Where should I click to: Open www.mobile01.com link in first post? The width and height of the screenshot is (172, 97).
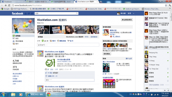click(64, 61)
